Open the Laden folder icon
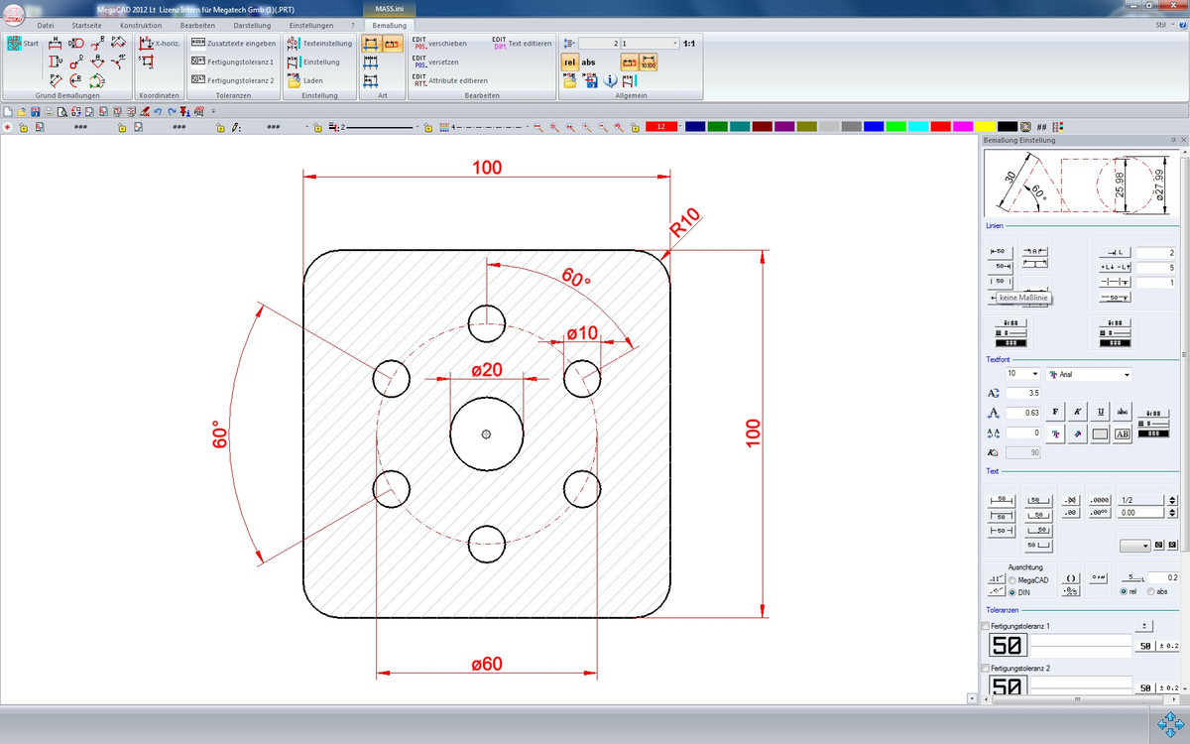Screen dimensions: 1190x744 pyautogui.click(x=295, y=80)
